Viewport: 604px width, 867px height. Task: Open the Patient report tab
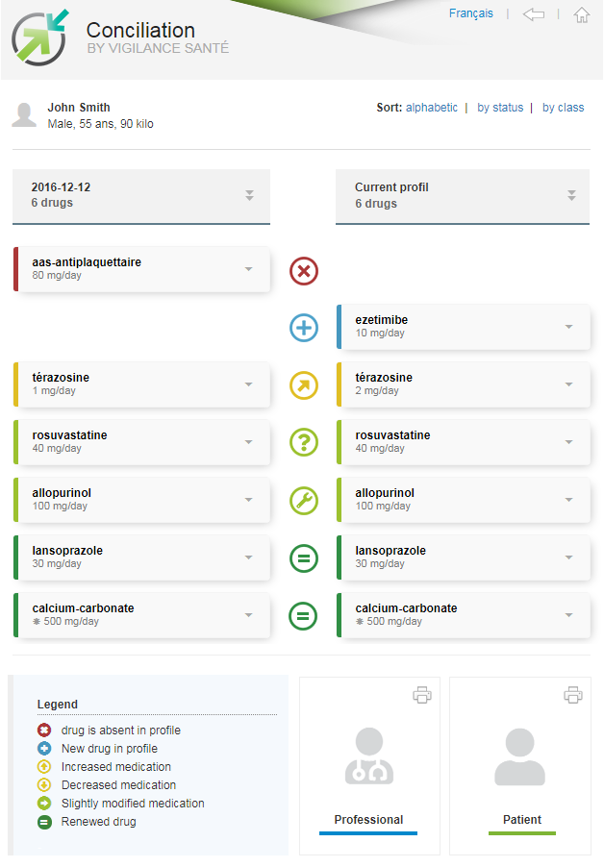[x=520, y=766]
